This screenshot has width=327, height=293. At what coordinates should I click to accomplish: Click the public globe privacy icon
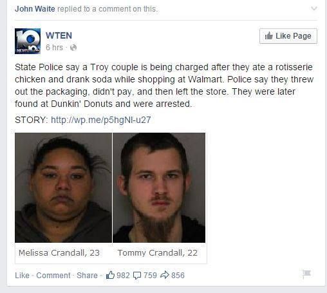(73, 48)
